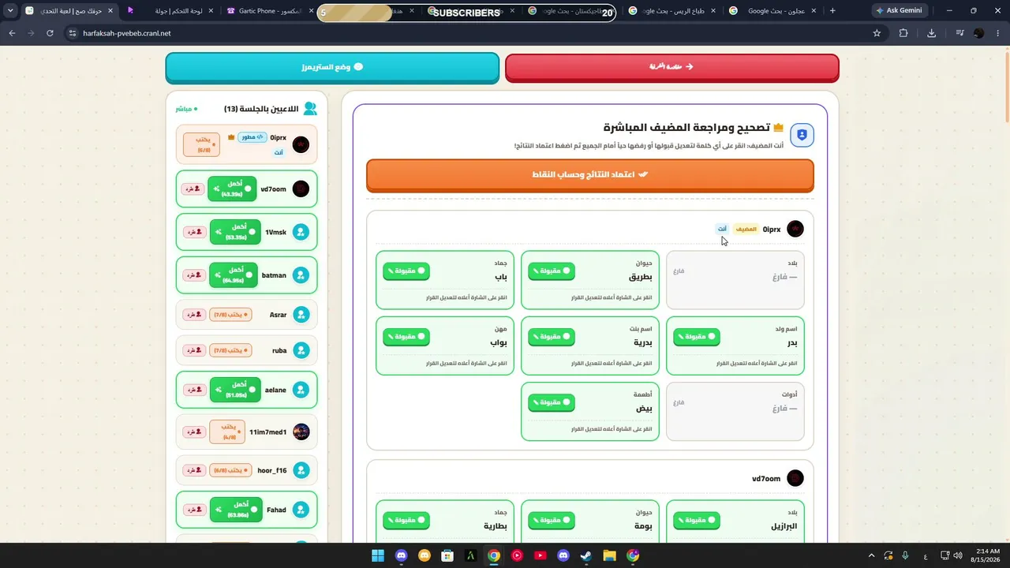
Task: Click aelane's avatar icon
Action: pyautogui.click(x=301, y=390)
